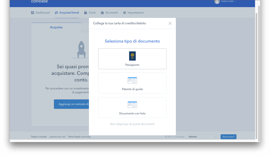Viewport: 270px width, 156px height.
Task: Click the Dashboard grid icon
Action: [33, 13]
